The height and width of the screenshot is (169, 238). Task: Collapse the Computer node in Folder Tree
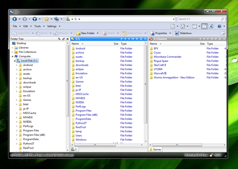click(12, 56)
